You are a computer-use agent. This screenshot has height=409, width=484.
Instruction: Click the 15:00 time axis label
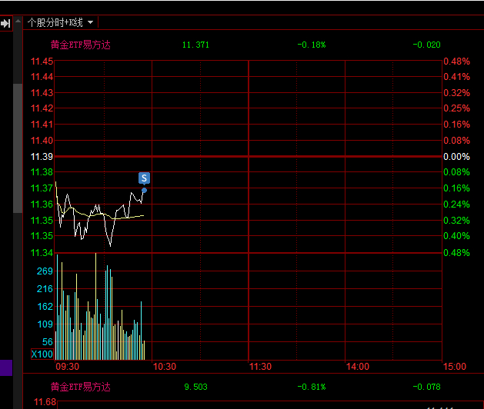point(454,367)
